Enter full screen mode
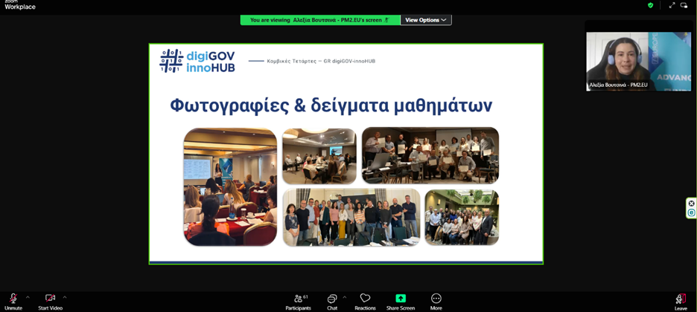 [672, 5]
